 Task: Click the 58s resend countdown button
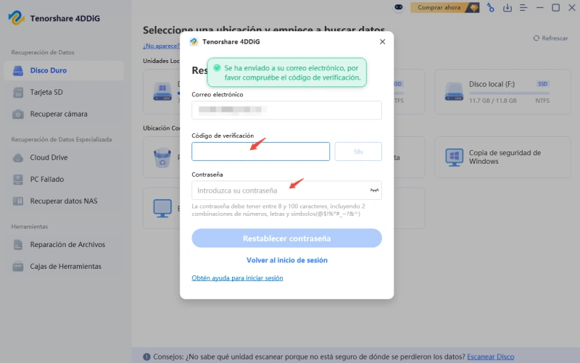(358, 151)
